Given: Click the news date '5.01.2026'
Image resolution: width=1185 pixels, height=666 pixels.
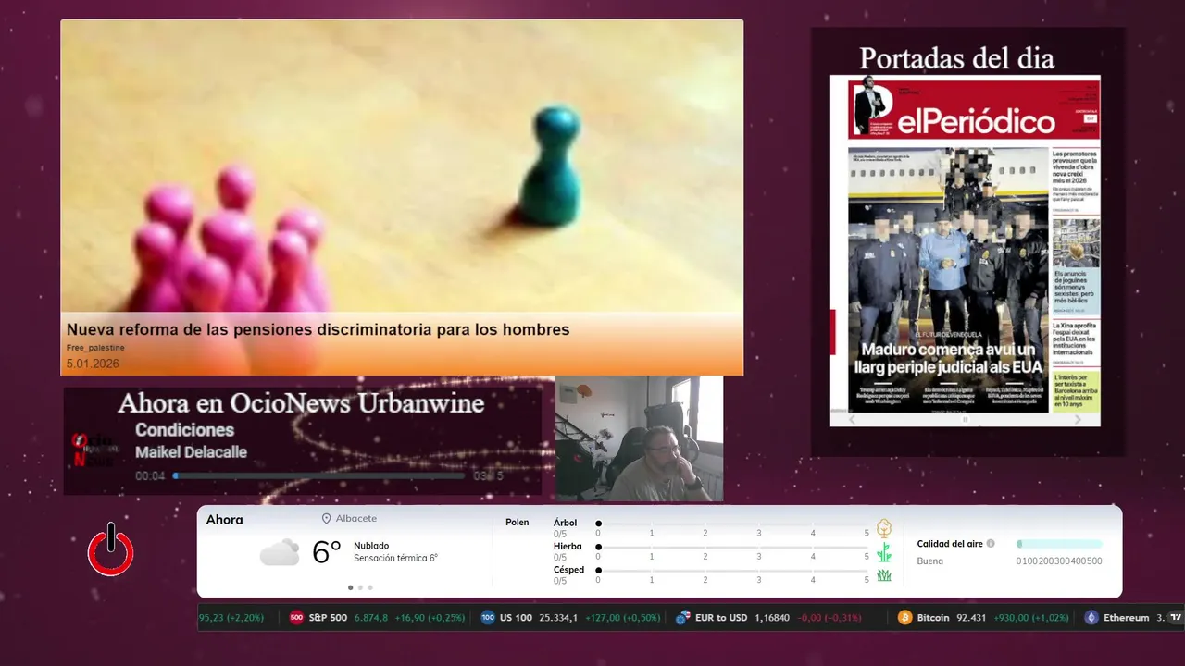Looking at the screenshot, I should point(93,364).
